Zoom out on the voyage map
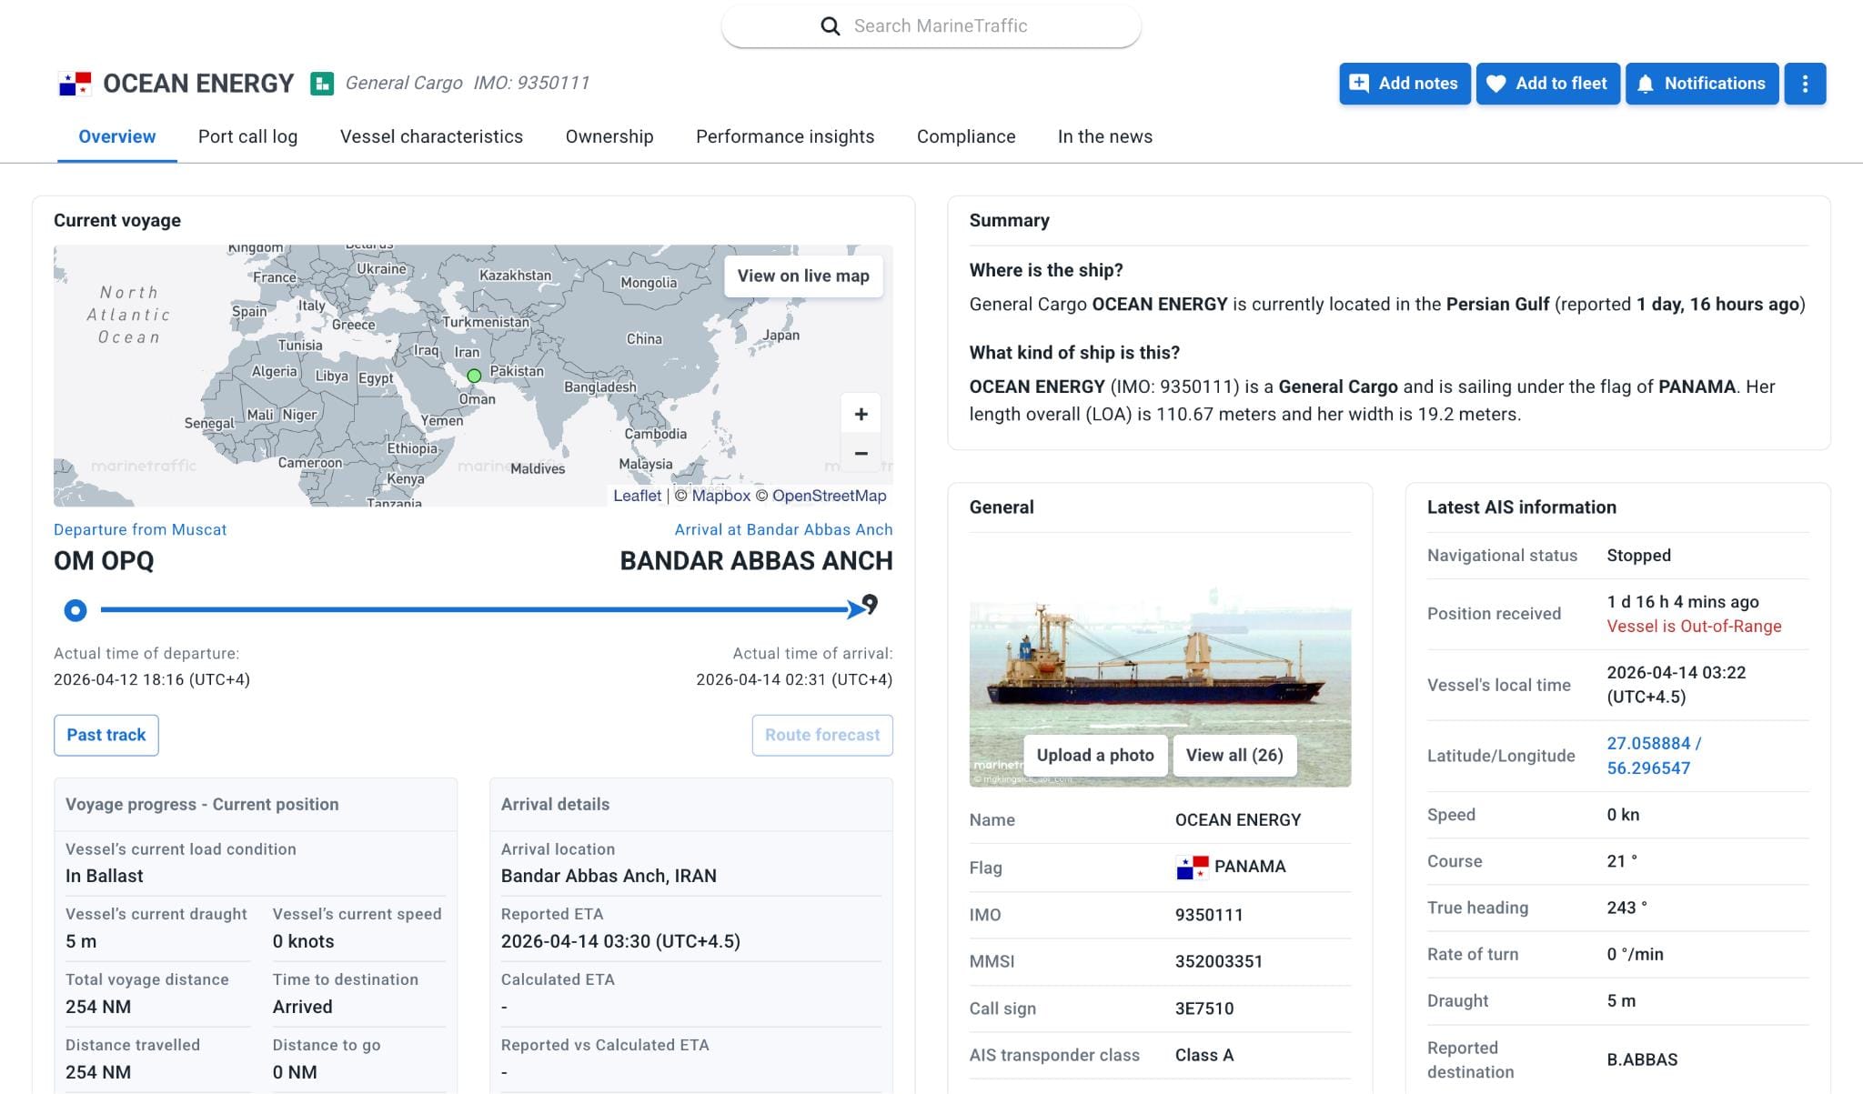The height and width of the screenshot is (1094, 1863). [x=861, y=453]
